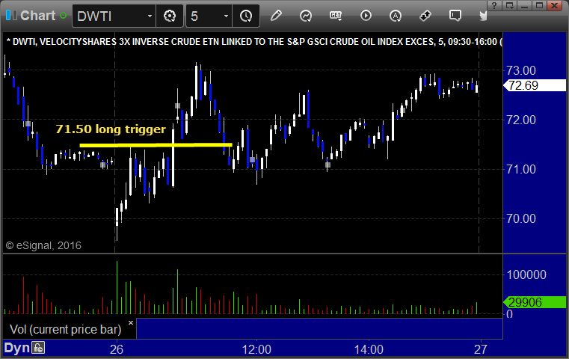Open the time template clock menu
This screenshot has width=569, height=359.
click(x=246, y=16)
